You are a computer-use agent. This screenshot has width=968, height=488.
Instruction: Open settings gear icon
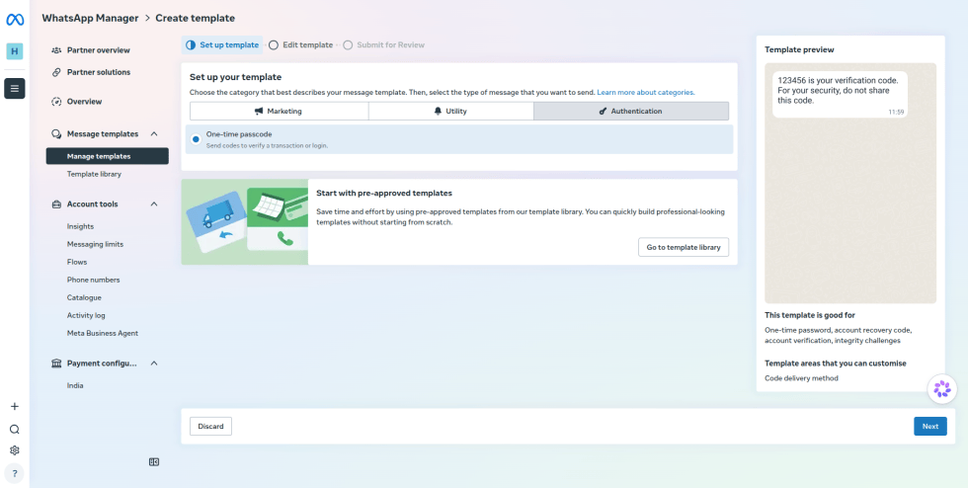(15, 450)
